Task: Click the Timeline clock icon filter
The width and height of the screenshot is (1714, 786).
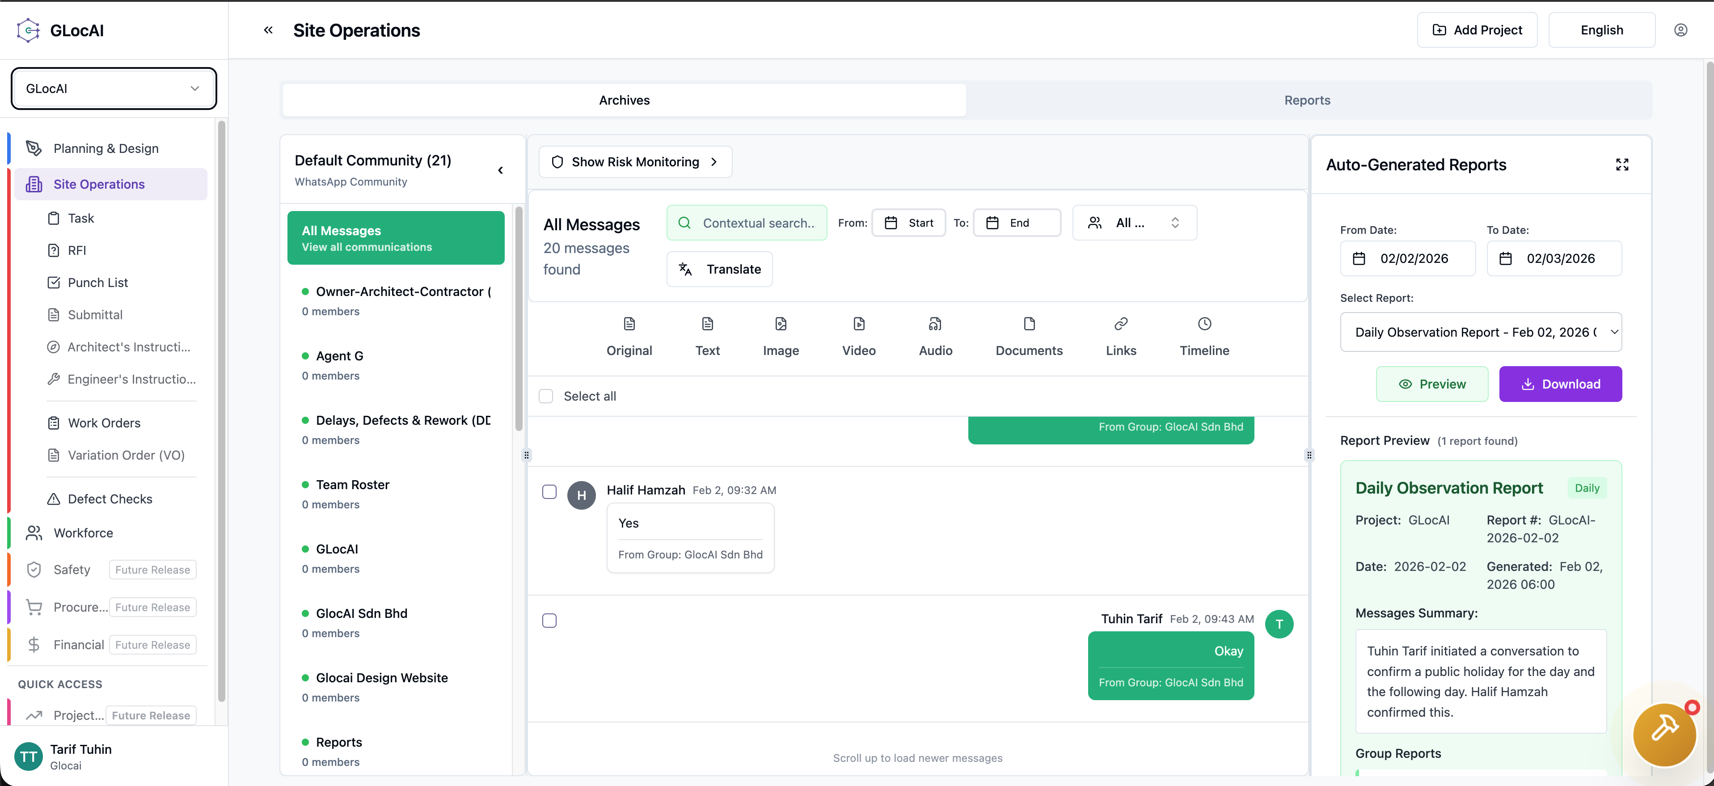Action: coord(1203,324)
